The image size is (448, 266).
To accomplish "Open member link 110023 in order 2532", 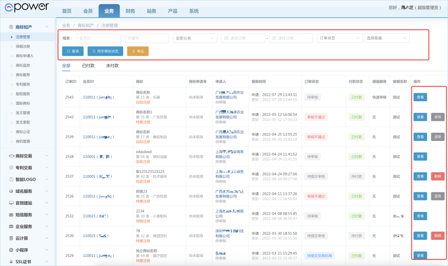I will [96, 216].
